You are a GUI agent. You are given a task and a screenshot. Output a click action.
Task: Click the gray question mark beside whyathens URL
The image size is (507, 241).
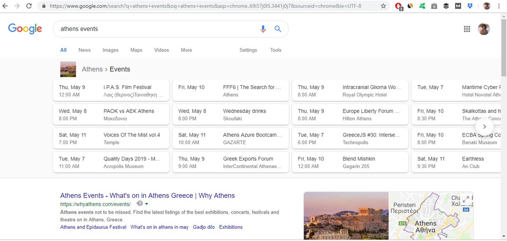point(139,204)
